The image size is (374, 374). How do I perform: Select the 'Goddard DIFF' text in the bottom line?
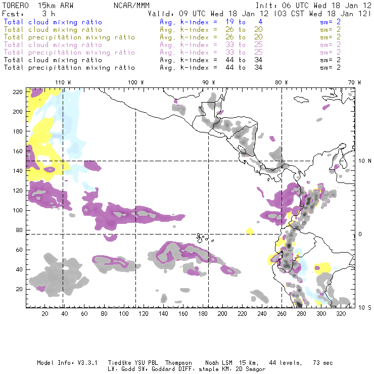tap(172, 369)
